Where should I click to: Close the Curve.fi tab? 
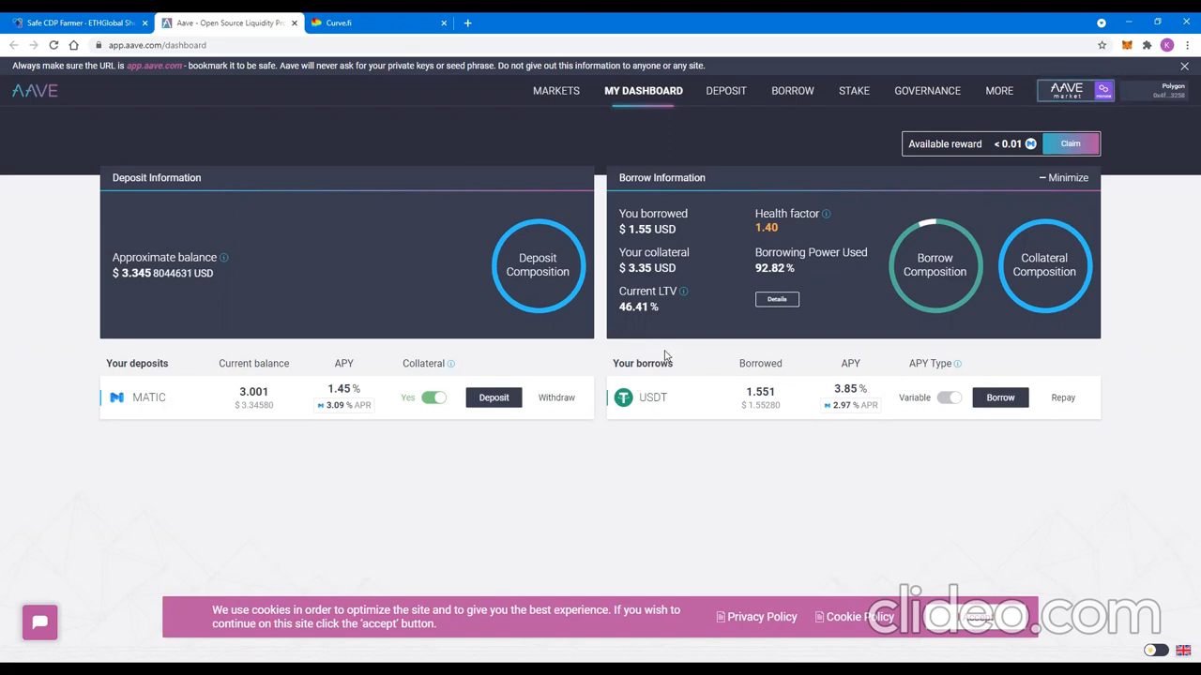coord(444,22)
